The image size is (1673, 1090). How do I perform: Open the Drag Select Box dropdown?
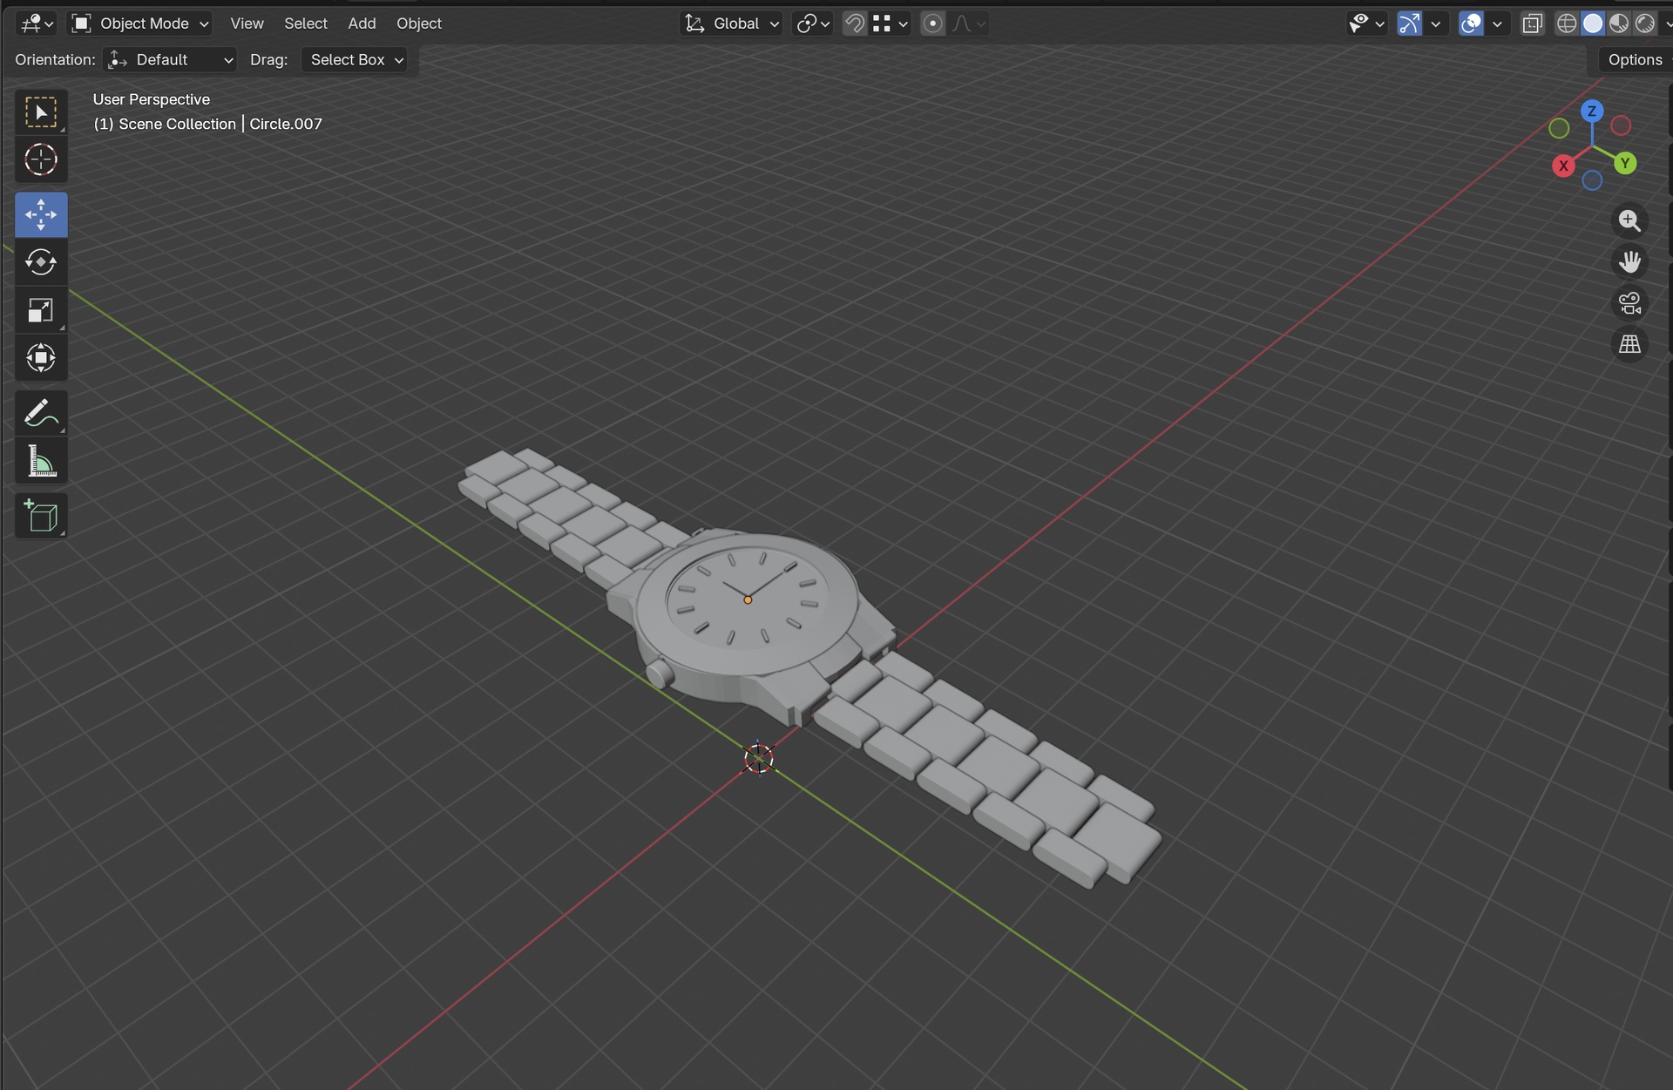coord(355,59)
